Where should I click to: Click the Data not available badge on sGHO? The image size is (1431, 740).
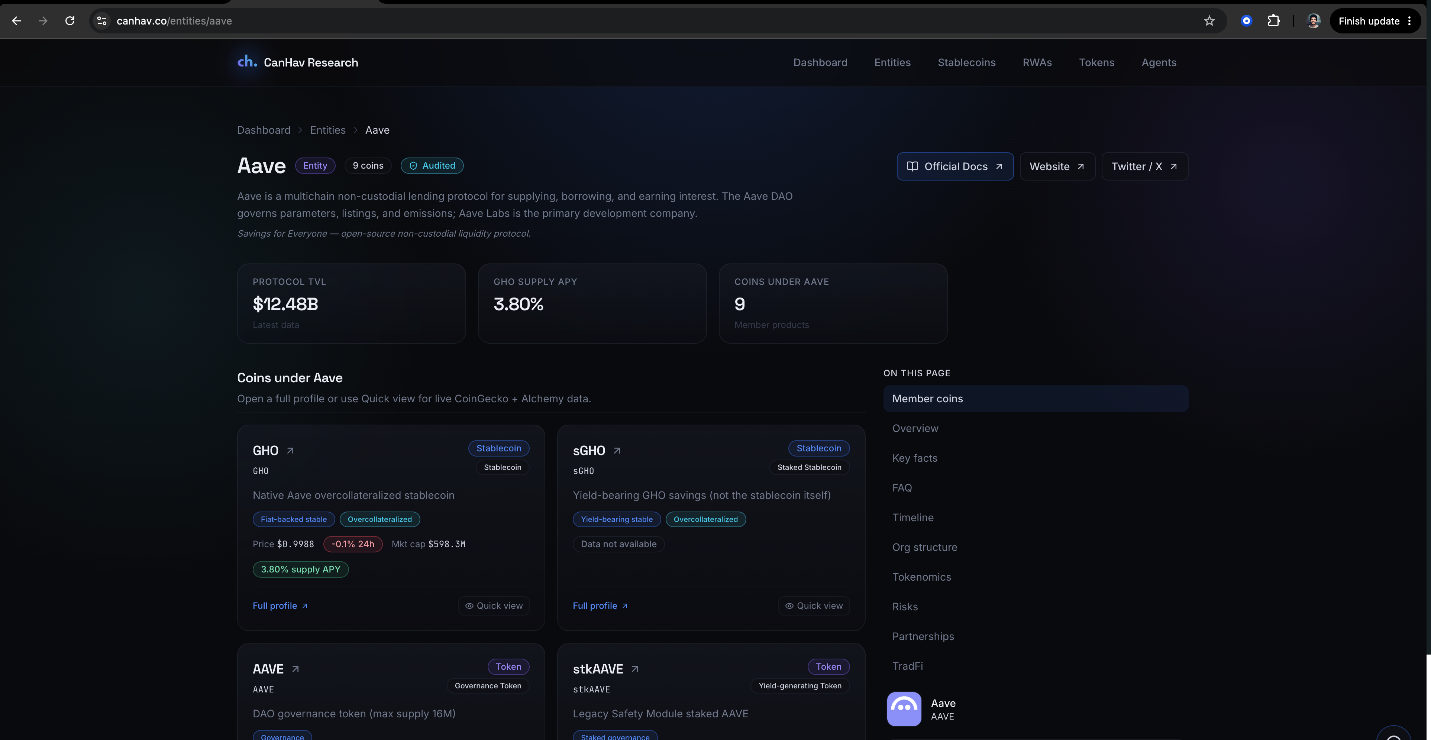618,544
